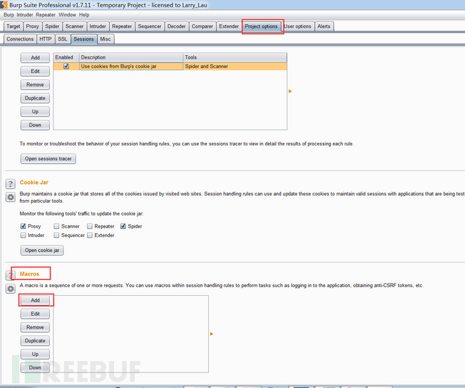Move session handling rule Down
The width and height of the screenshot is (465, 388).
click(35, 125)
